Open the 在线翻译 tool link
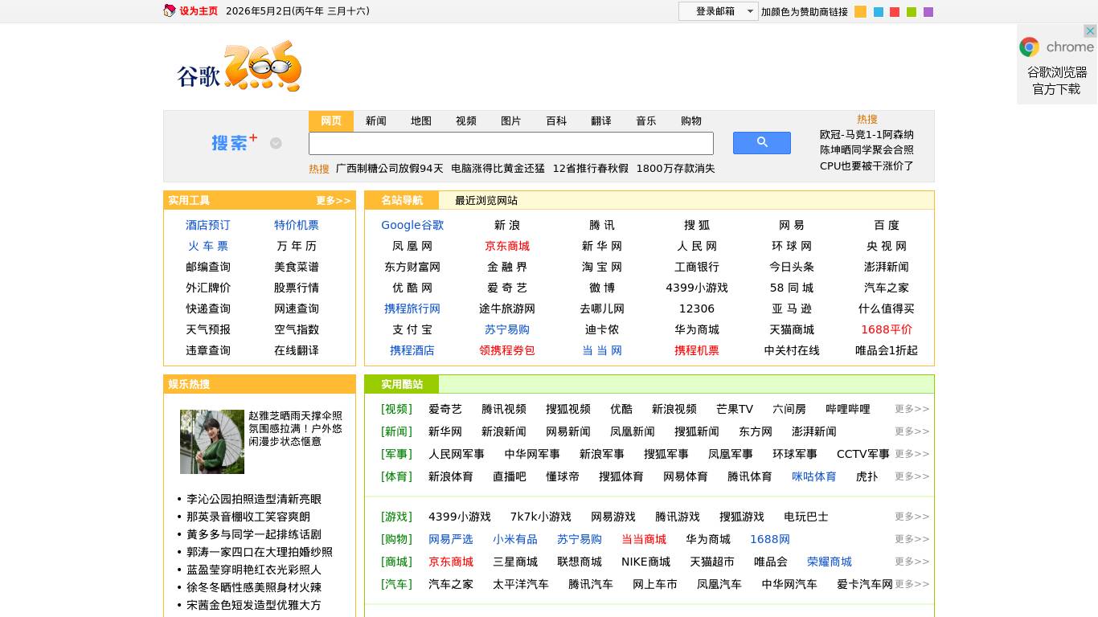Viewport: 1098px width, 617px height. tap(297, 350)
